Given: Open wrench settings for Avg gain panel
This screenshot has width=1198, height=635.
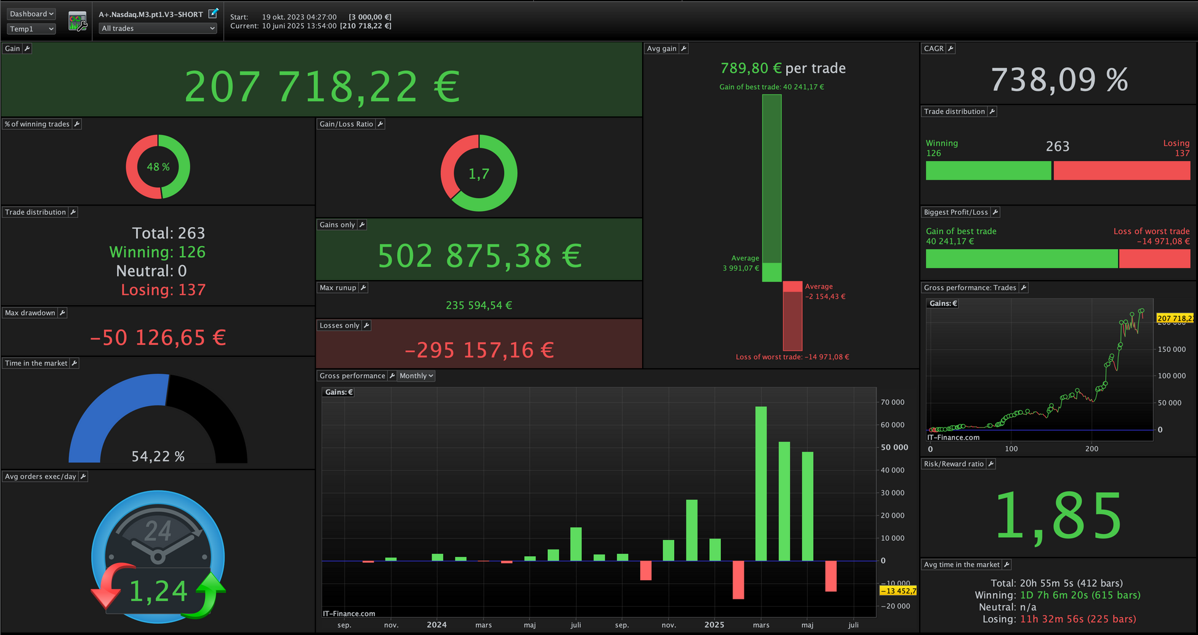Looking at the screenshot, I should coord(683,49).
